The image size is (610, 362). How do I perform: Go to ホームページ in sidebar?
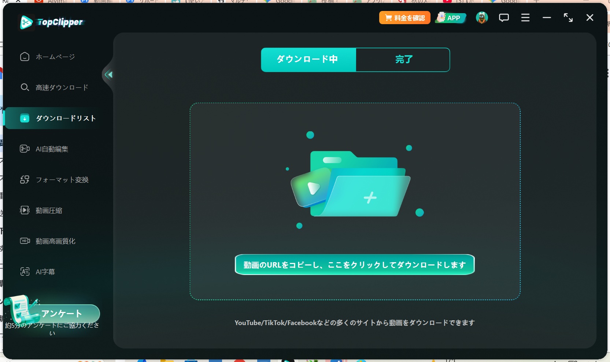[55, 57]
